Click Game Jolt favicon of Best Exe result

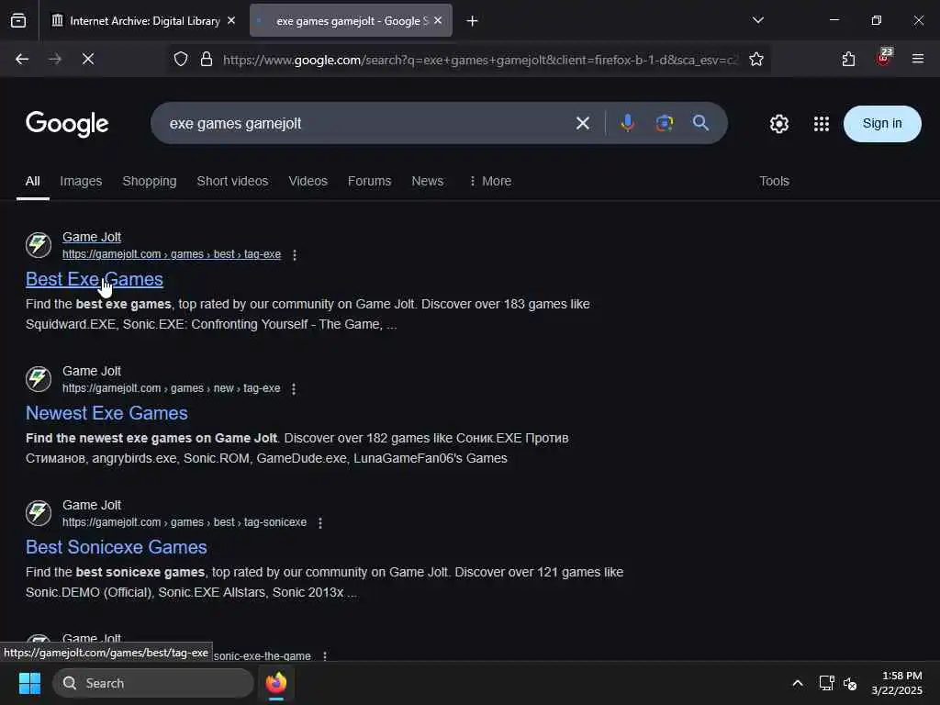coord(39,244)
